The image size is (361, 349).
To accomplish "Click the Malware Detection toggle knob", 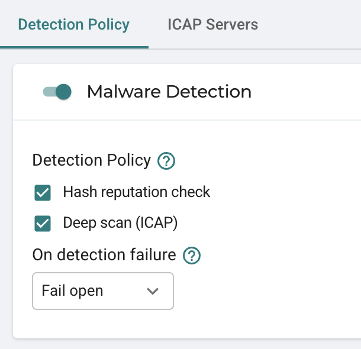I will [x=63, y=92].
